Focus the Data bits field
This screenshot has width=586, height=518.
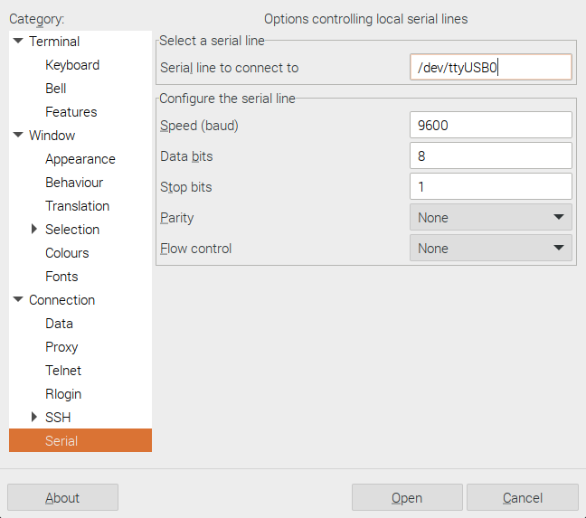(x=490, y=156)
